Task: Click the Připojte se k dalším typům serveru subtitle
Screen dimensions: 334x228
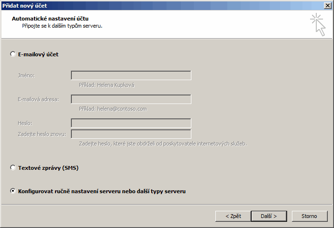Action: pos(62,25)
